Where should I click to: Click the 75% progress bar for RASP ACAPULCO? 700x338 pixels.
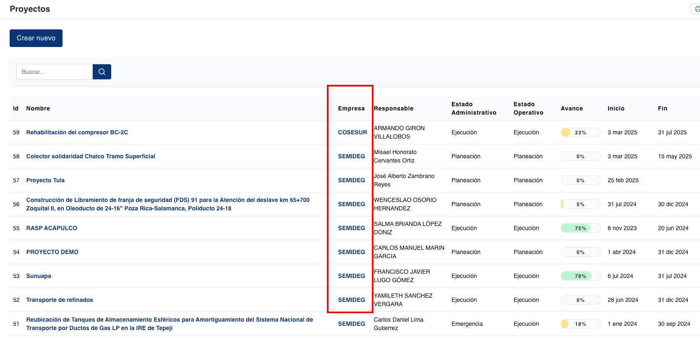[580, 228]
